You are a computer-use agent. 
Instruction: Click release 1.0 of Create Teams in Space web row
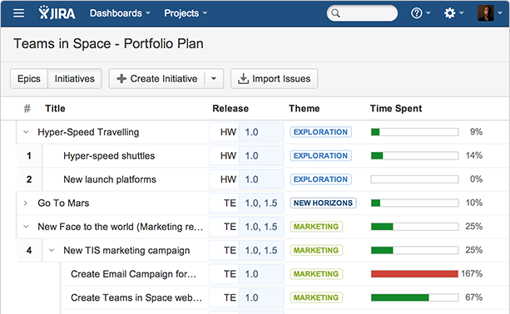tap(261, 297)
